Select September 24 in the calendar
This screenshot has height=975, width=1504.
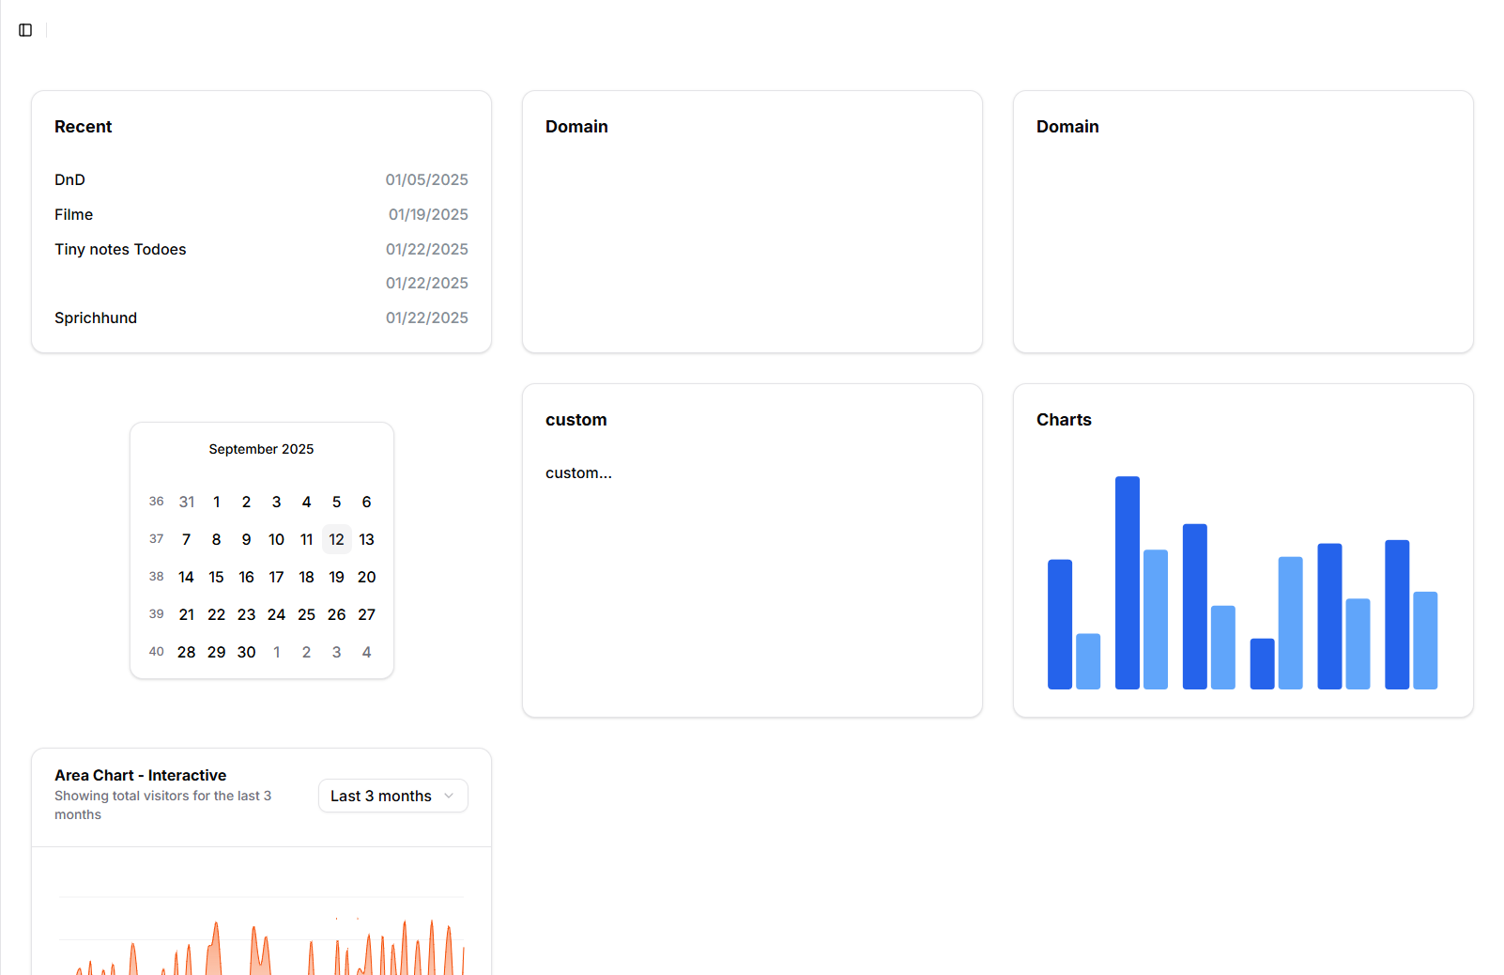276,614
